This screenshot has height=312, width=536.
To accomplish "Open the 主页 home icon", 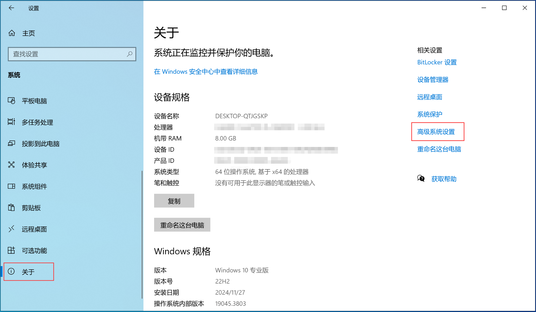I will pyautogui.click(x=12, y=33).
